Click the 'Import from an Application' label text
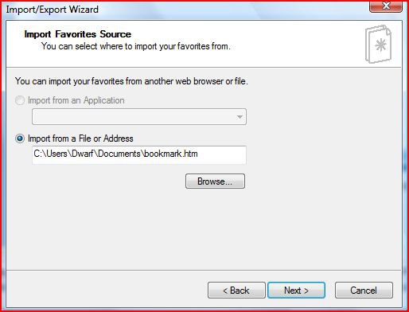409x312 pixels. [76, 100]
